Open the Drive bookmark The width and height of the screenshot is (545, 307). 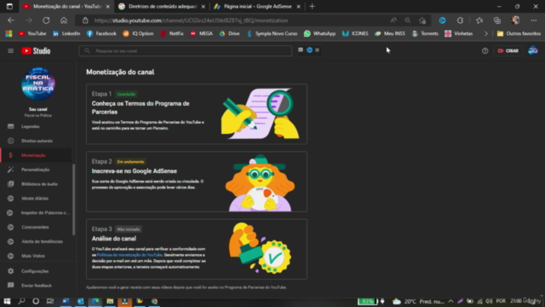(229, 33)
